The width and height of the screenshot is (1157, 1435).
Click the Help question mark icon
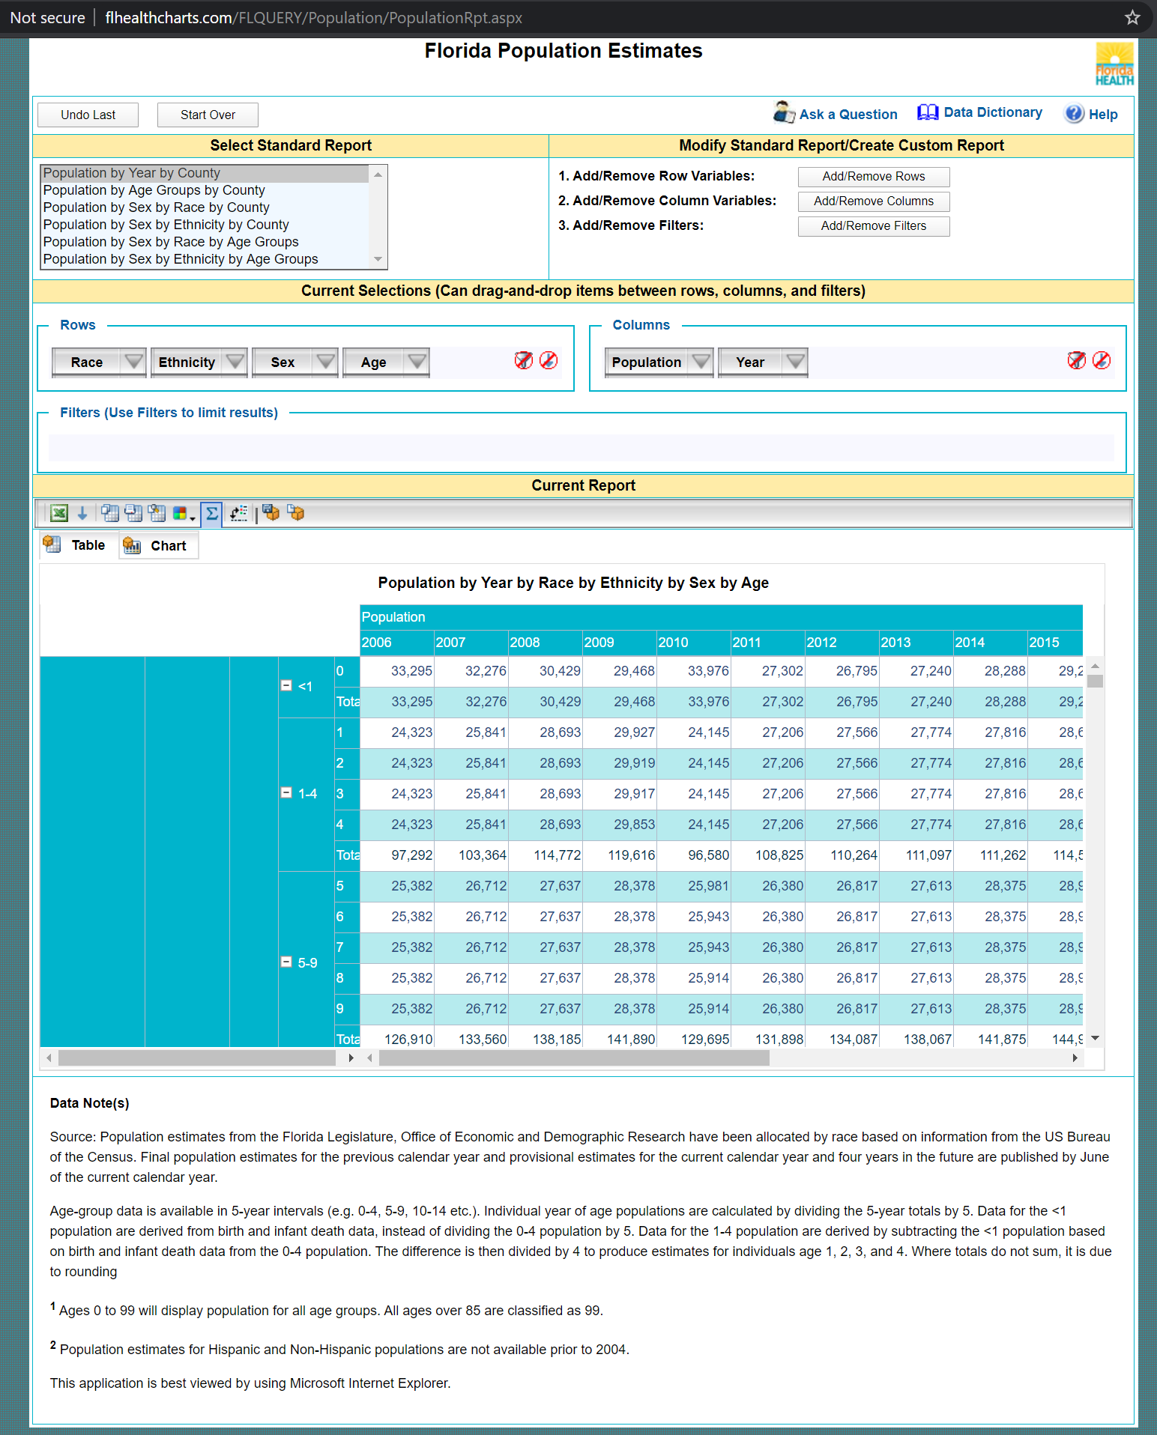coord(1074,114)
